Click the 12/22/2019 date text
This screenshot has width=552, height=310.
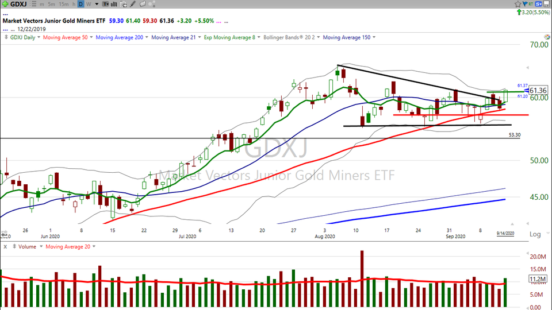[x=31, y=29]
